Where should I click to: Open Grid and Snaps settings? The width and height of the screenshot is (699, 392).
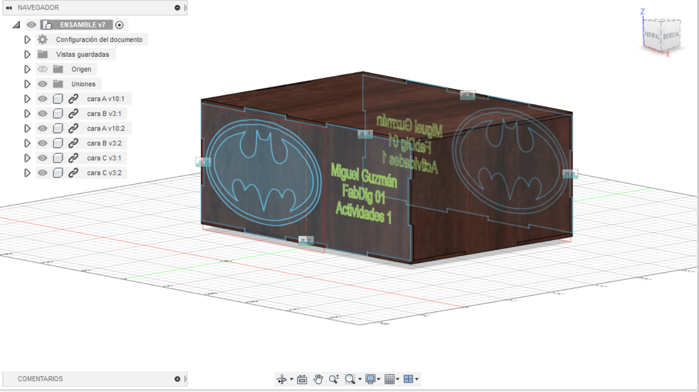click(389, 379)
